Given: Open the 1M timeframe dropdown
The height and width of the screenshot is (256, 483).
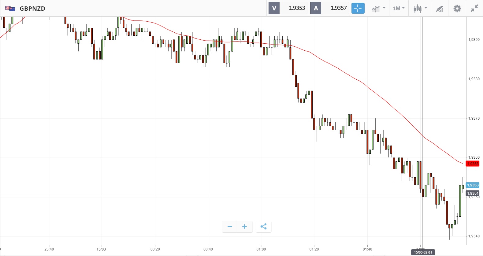Looking at the screenshot, I should tap(399, 8).
